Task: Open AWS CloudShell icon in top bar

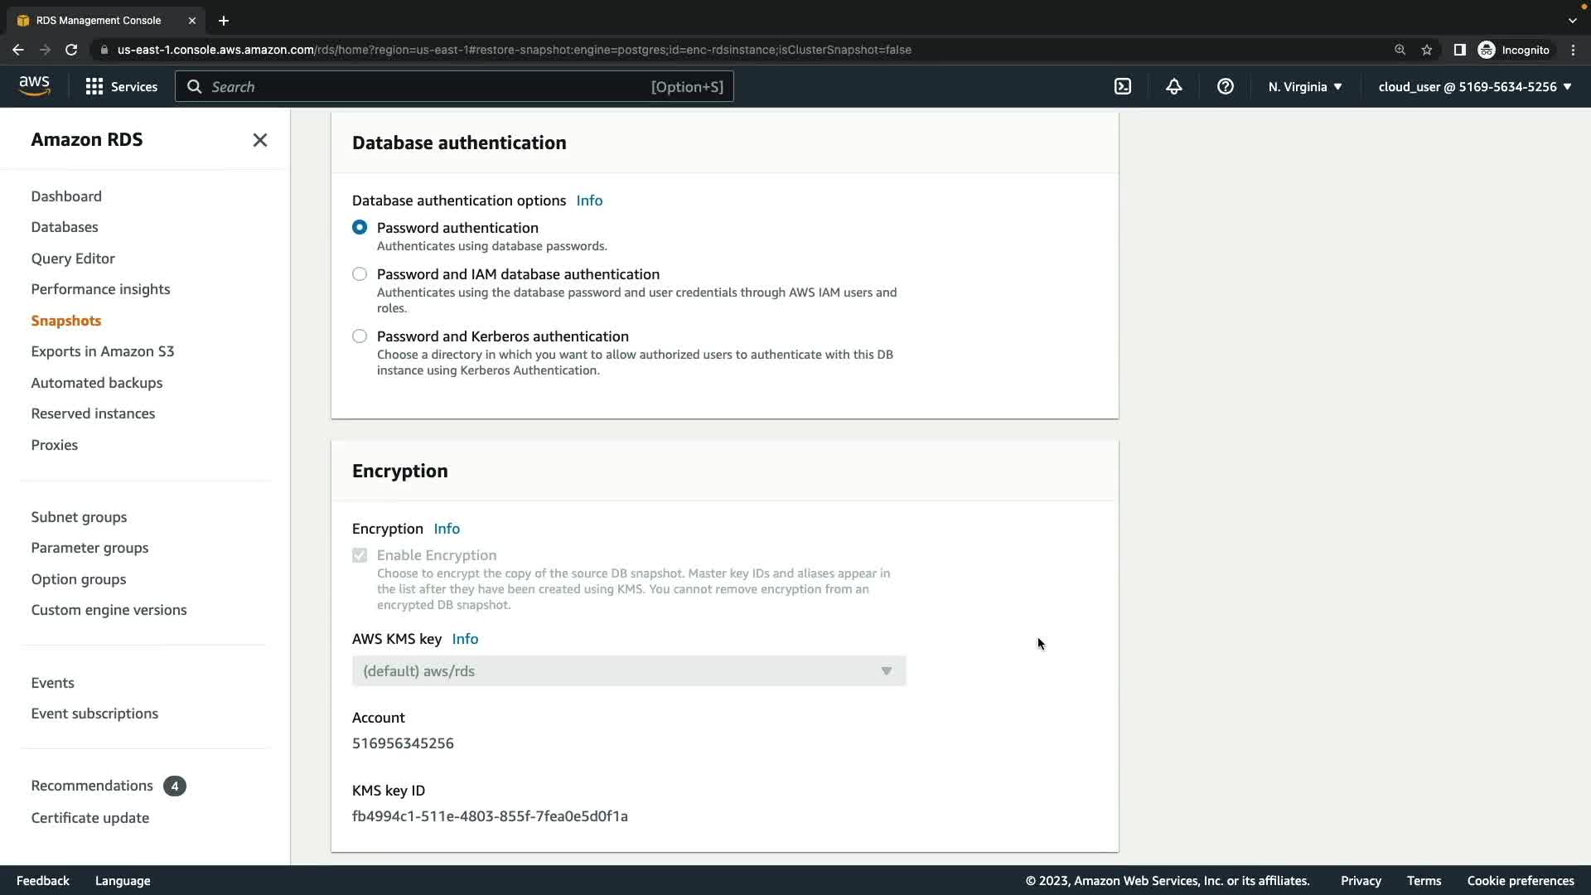Action: click(x=1123, y=86)
